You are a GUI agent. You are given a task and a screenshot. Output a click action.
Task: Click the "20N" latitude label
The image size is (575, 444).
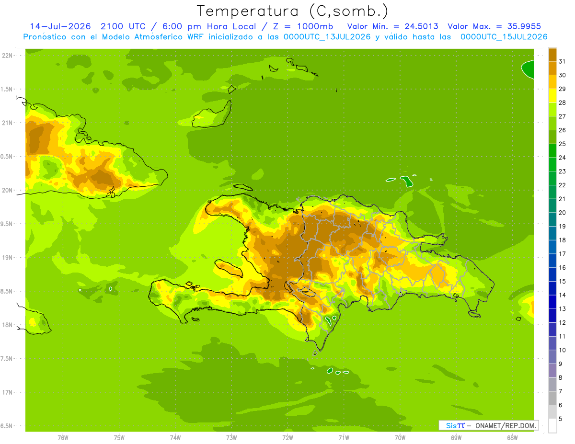click(8, 190)
